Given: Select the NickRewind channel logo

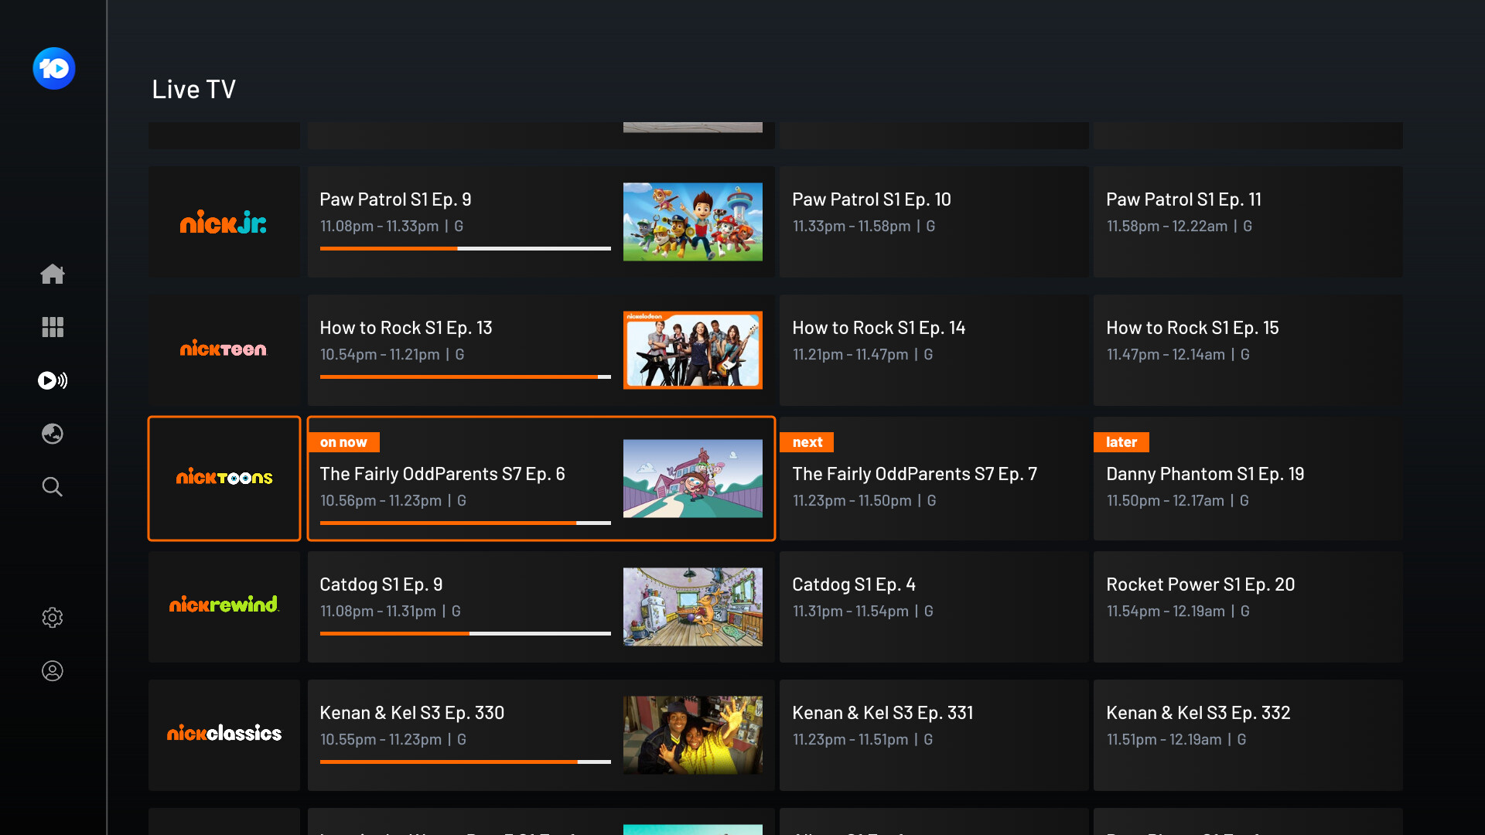Looking at the screenshot, I should 224,605.
